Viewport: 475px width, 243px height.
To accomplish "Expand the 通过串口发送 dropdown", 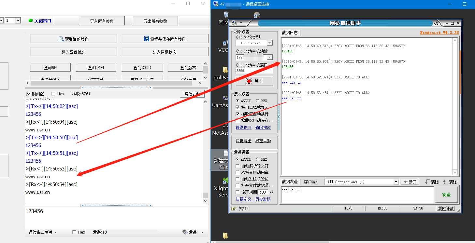I will (56, 232).
